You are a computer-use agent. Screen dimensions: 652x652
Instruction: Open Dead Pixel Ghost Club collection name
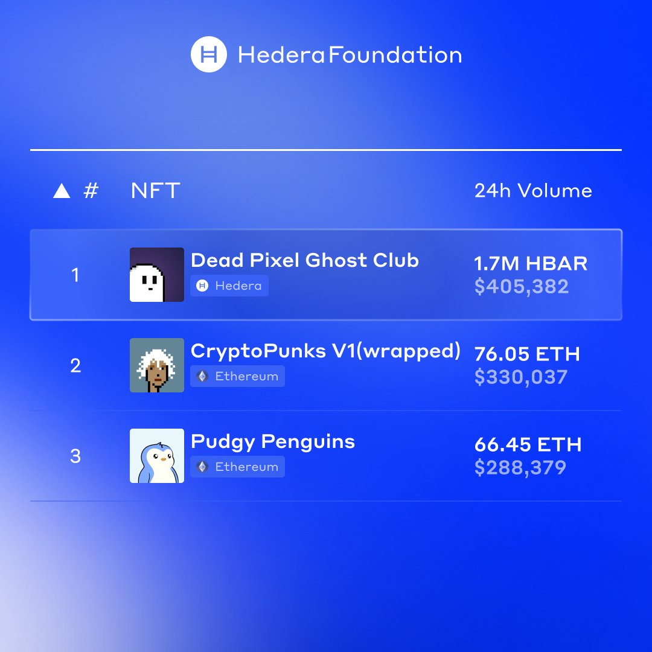click(x=305, y=260)
